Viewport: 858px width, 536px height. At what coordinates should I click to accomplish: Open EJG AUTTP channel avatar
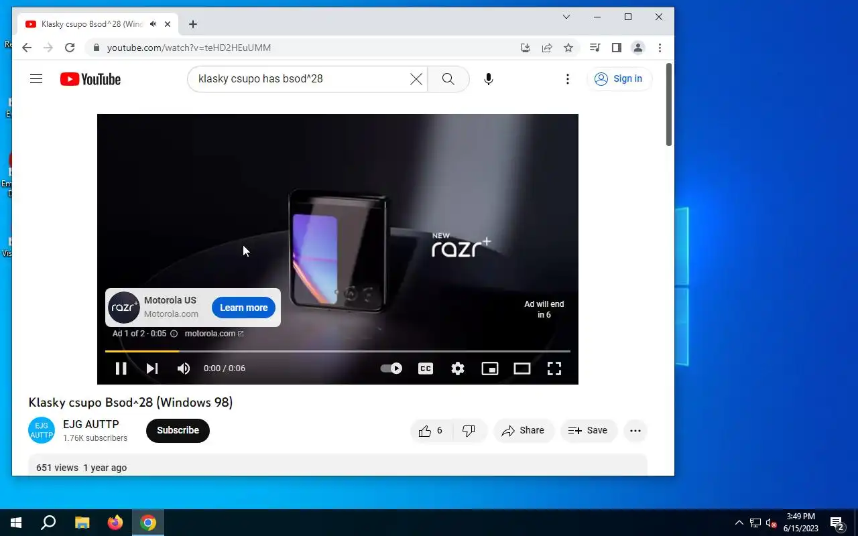42,430
